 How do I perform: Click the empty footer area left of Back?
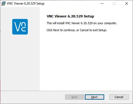click(33, 97)
